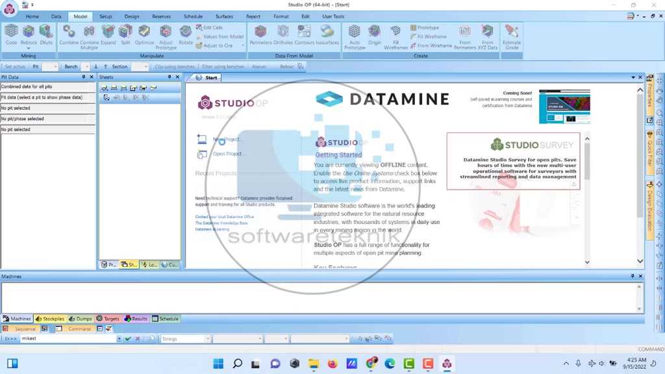665x374 pixels.
Task: Select the From Wireframe option
Action: (431, 45)
